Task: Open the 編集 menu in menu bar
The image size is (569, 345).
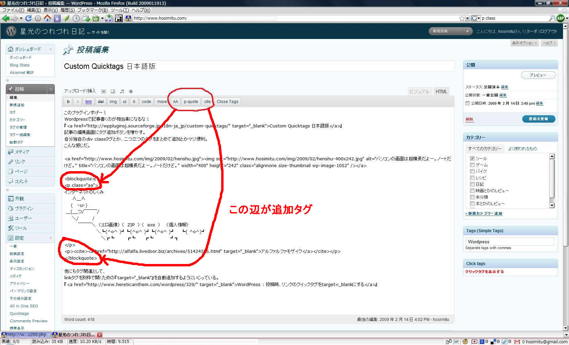Action: [34, 10]
